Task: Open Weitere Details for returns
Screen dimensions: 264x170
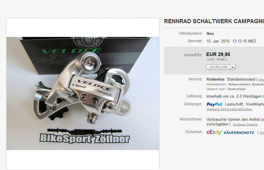Action: tap(245, 125)
